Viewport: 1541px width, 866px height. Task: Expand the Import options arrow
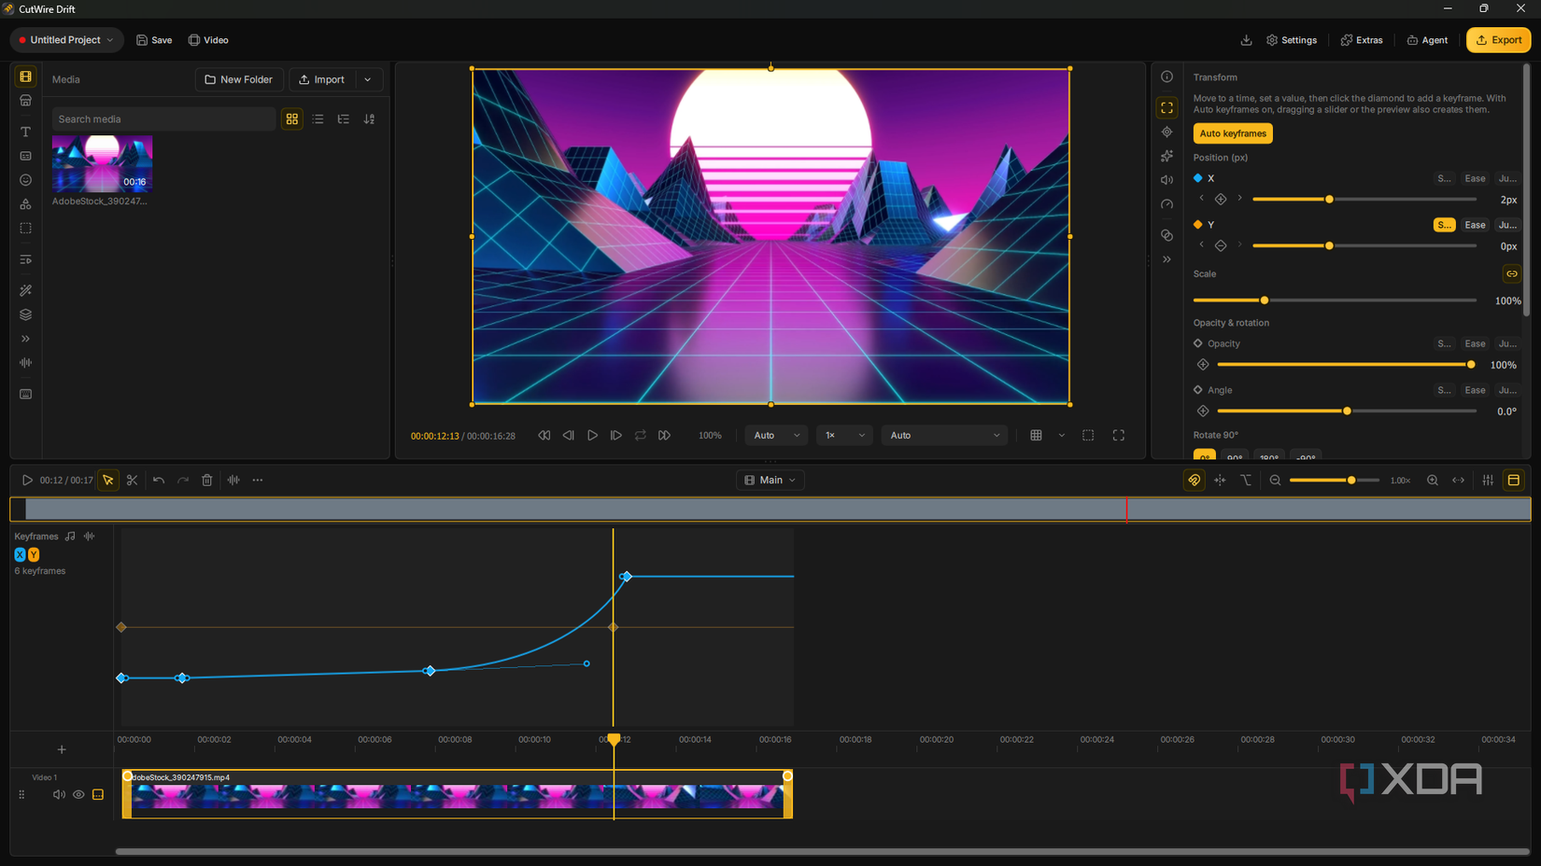tap(368, 79)
